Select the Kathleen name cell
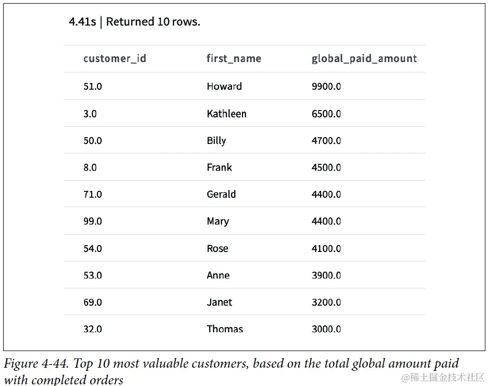Viewport: 488px width, 386px height. click(x=227, y=114)
